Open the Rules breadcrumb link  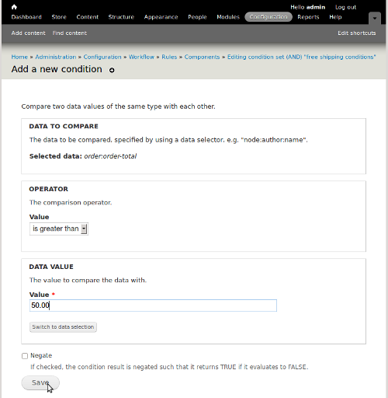click(169, 57)
